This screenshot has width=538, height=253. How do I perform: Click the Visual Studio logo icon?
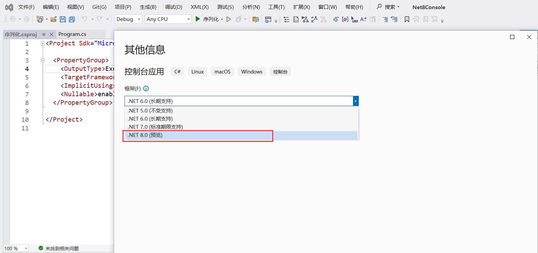point(9,7)
